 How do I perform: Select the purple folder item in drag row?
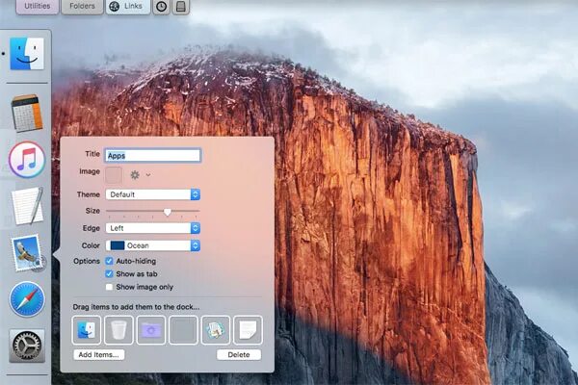click(x=151, y=330)
